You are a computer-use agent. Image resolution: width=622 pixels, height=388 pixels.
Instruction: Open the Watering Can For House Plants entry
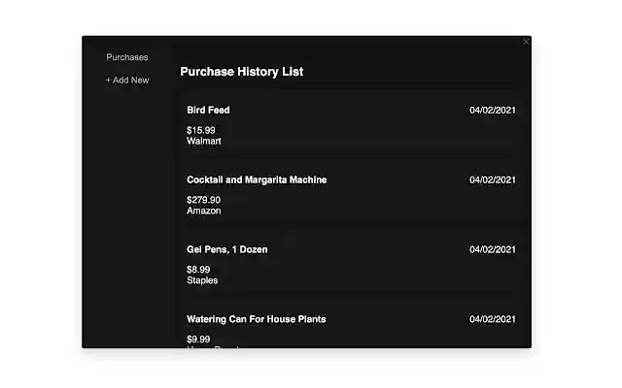tap(257, 319)
